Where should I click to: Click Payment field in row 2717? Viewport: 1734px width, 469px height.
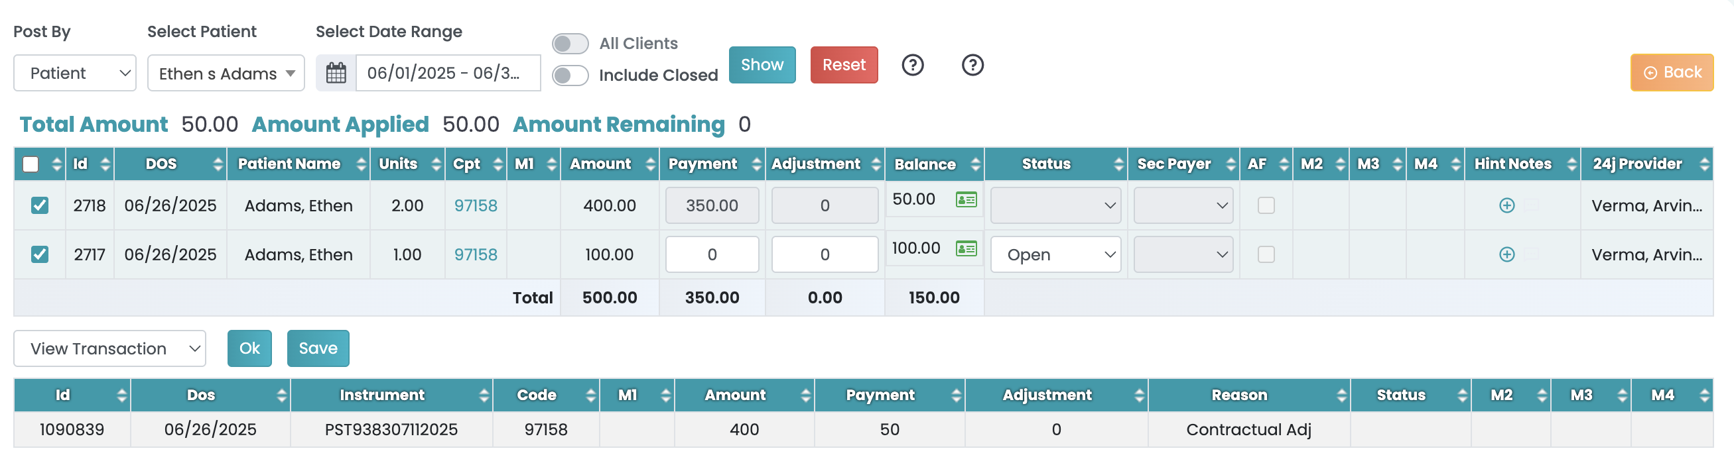[x=712, y=254]
